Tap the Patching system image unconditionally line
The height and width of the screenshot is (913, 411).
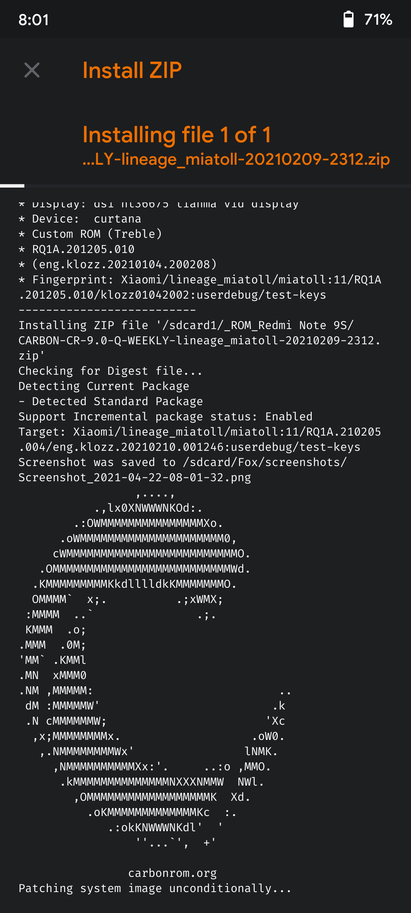tap(155, 888)
